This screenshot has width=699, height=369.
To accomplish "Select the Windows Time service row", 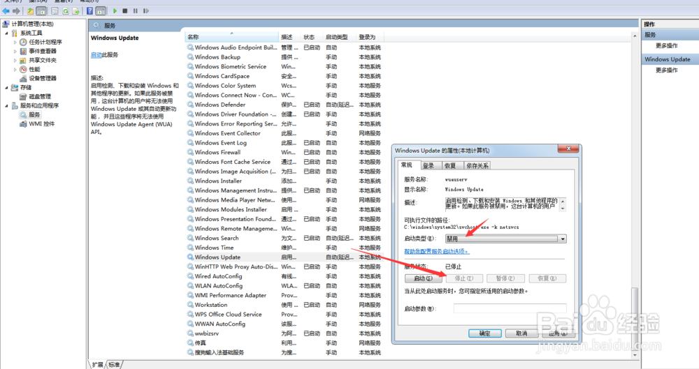I will [284, 248].
